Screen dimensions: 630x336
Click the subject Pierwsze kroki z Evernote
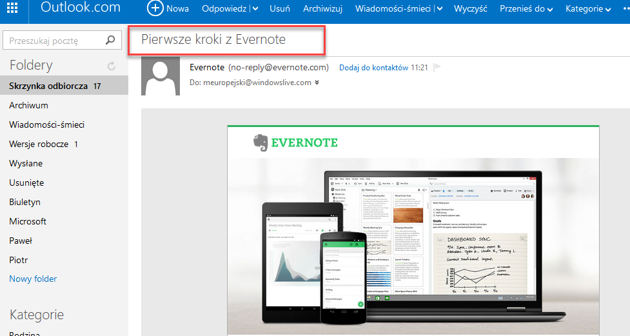click(213, 39)
